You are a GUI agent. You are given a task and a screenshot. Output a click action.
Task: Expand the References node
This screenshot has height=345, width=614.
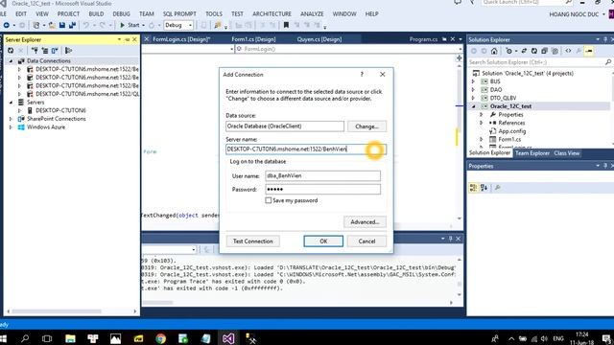[482, 123]
